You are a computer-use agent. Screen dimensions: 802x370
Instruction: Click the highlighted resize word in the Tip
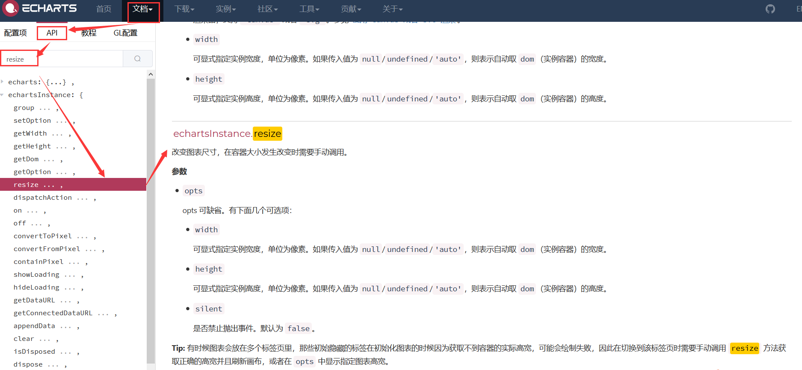coord(745,348)
